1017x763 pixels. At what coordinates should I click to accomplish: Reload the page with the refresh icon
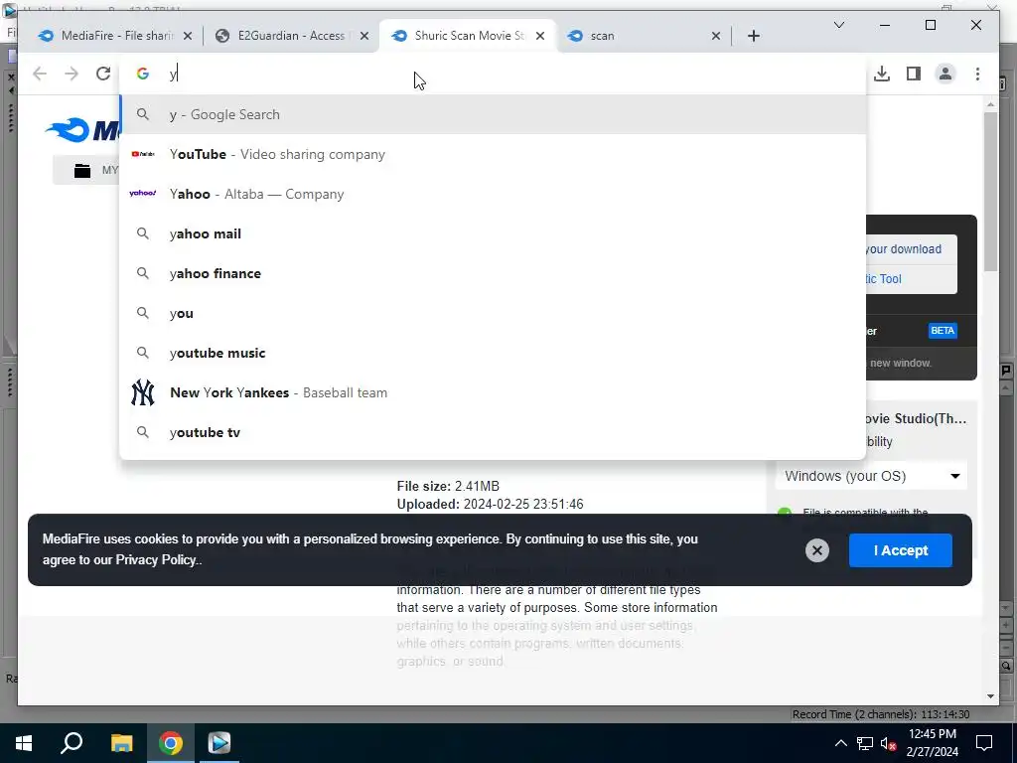point(103,74)
